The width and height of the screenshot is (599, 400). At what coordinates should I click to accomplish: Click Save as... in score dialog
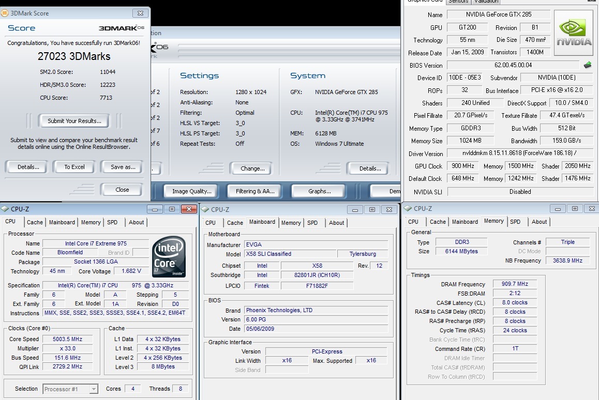point(123,167)
